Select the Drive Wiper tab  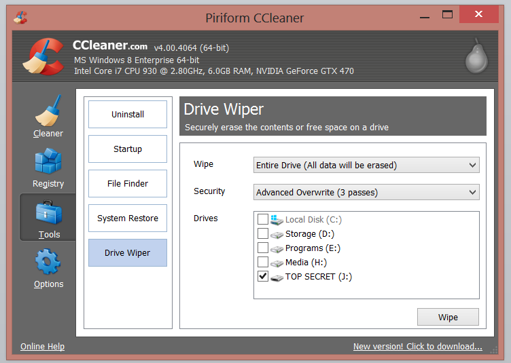[128, 252]
